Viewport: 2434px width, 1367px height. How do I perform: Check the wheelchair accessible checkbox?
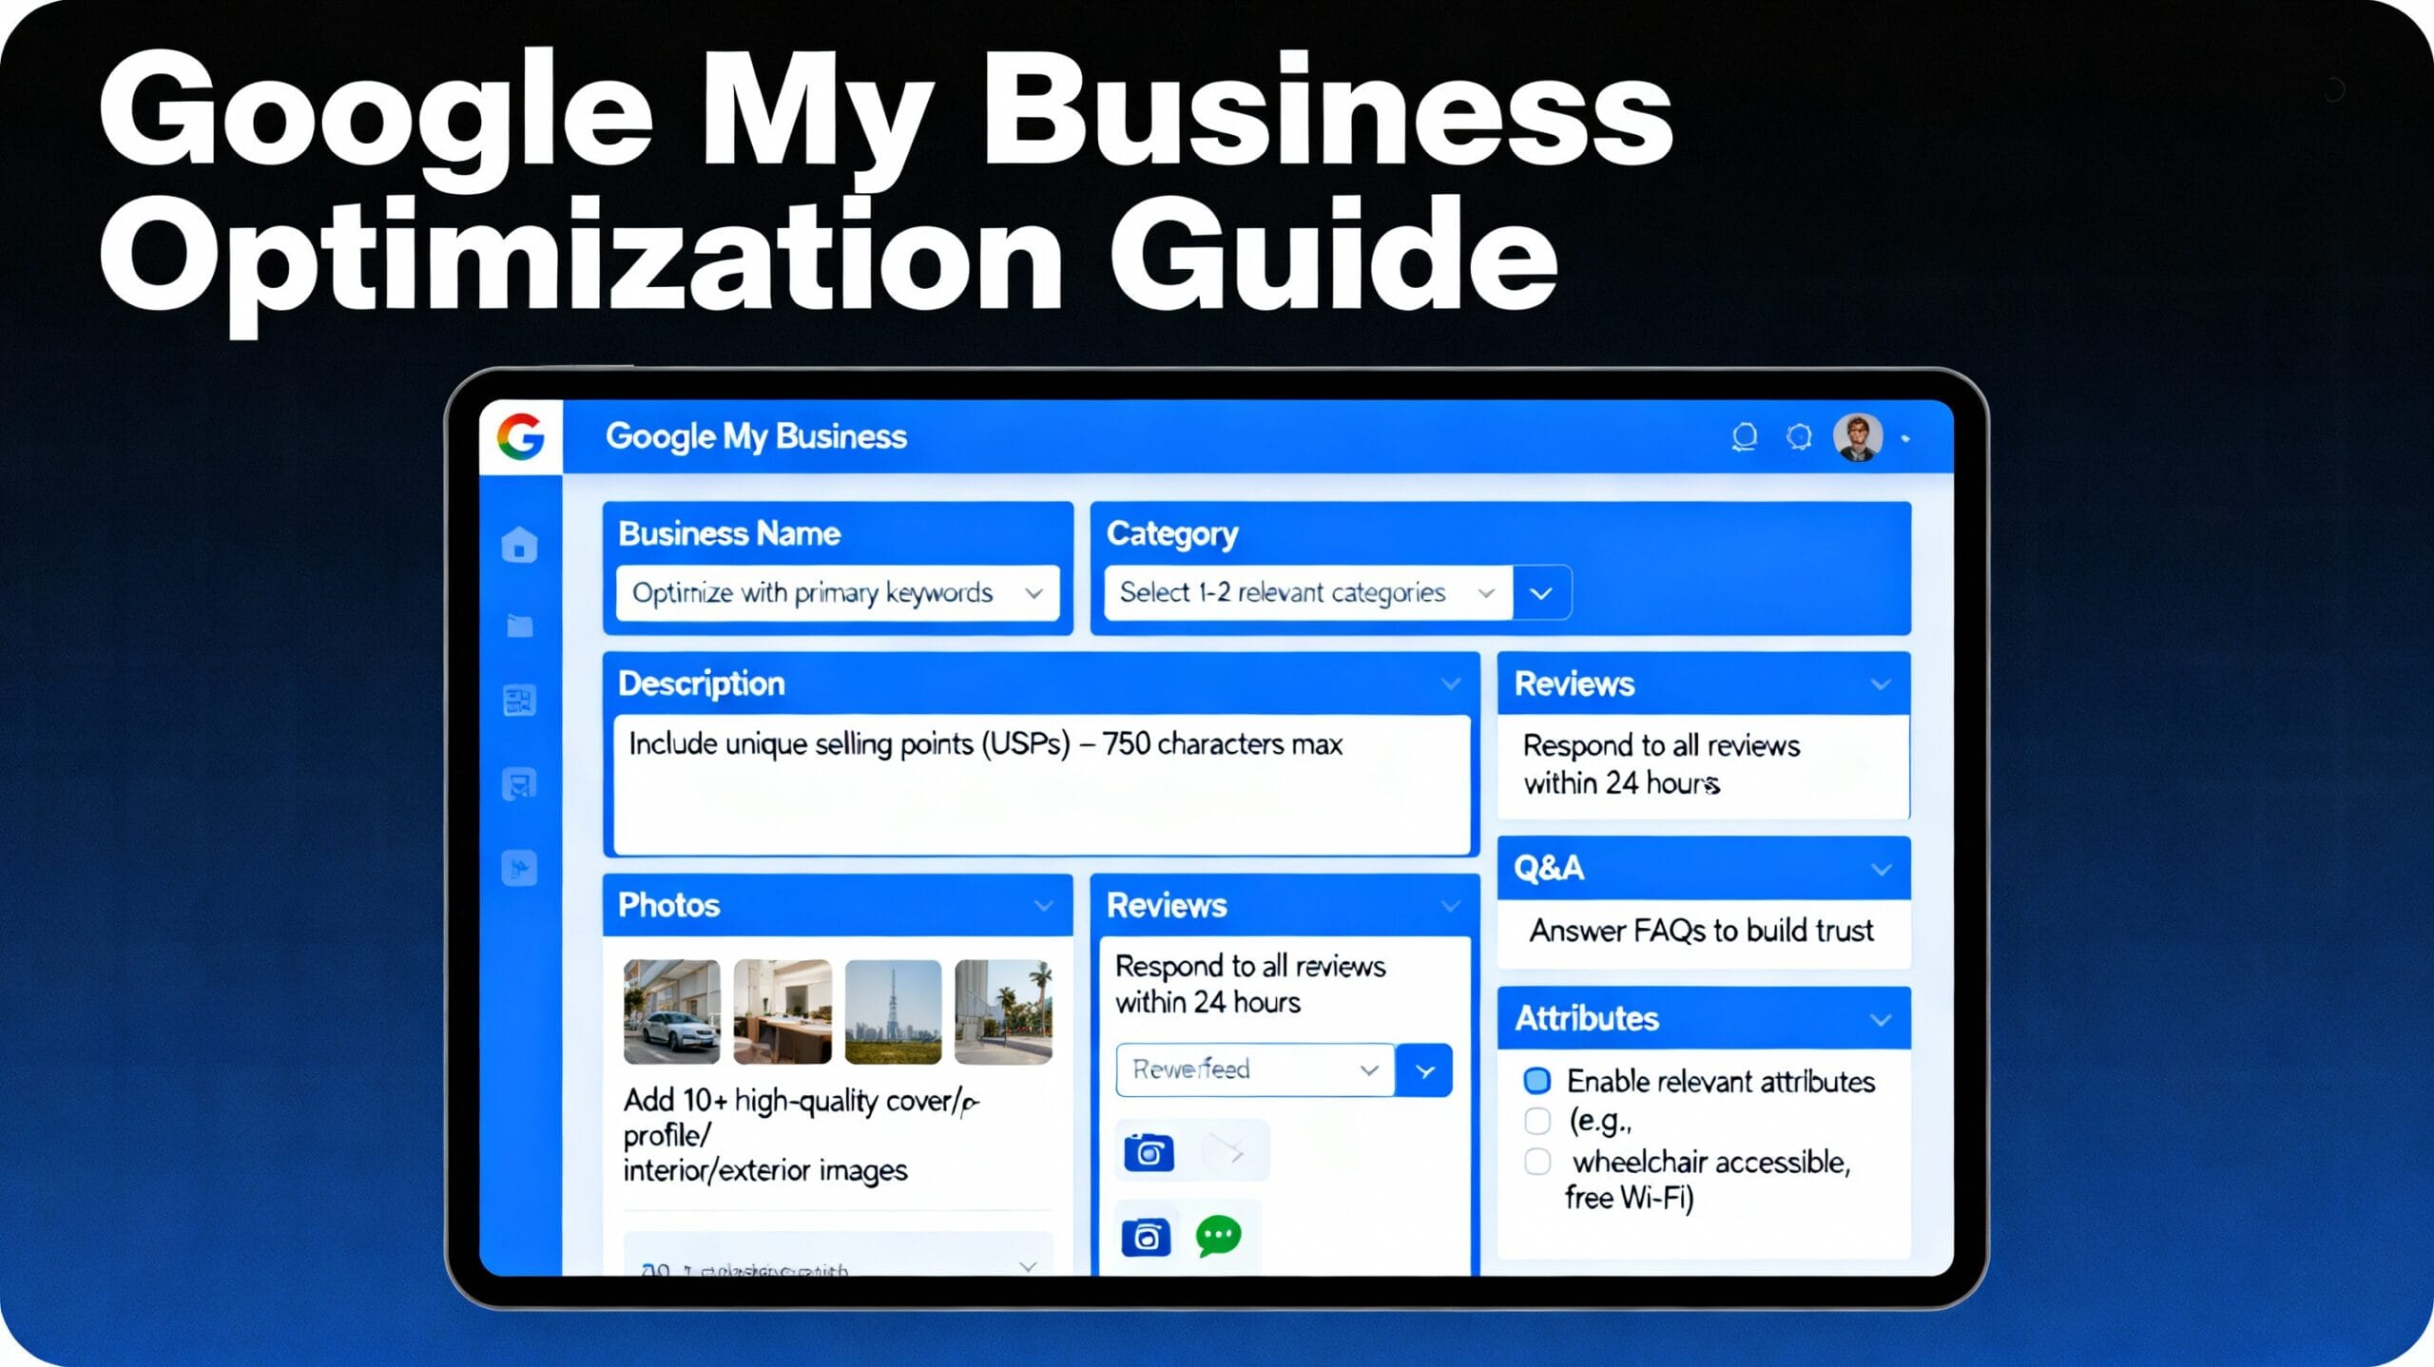tap(1536, 1161)
